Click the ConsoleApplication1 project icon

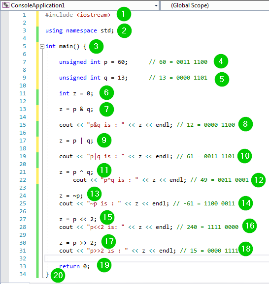[6, 5]
